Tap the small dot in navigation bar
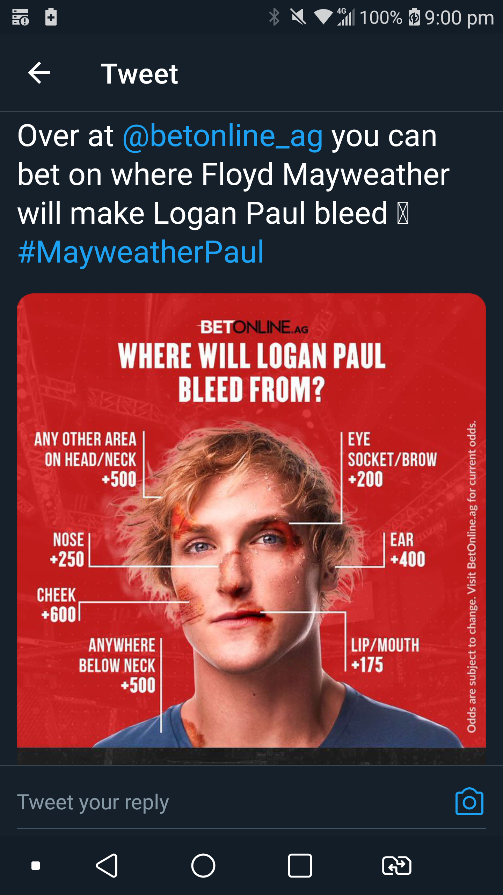Screen dimensions: 503x895 click(x=36, y=866)
